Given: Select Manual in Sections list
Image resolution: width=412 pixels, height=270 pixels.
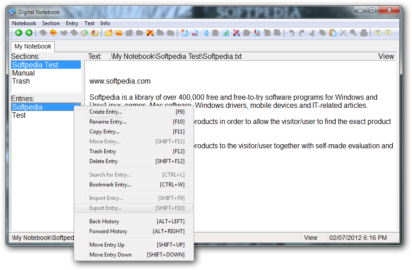Looking at the screenshot, I should click(46, 73).
